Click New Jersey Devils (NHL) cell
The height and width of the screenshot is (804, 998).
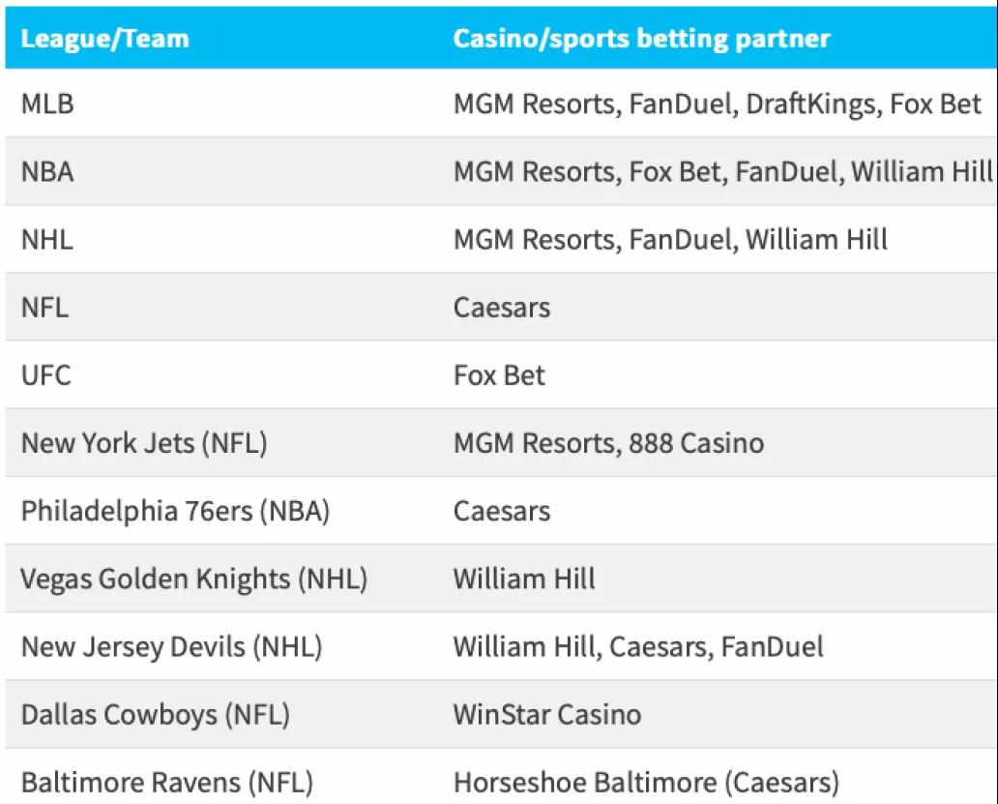point(172,646)
